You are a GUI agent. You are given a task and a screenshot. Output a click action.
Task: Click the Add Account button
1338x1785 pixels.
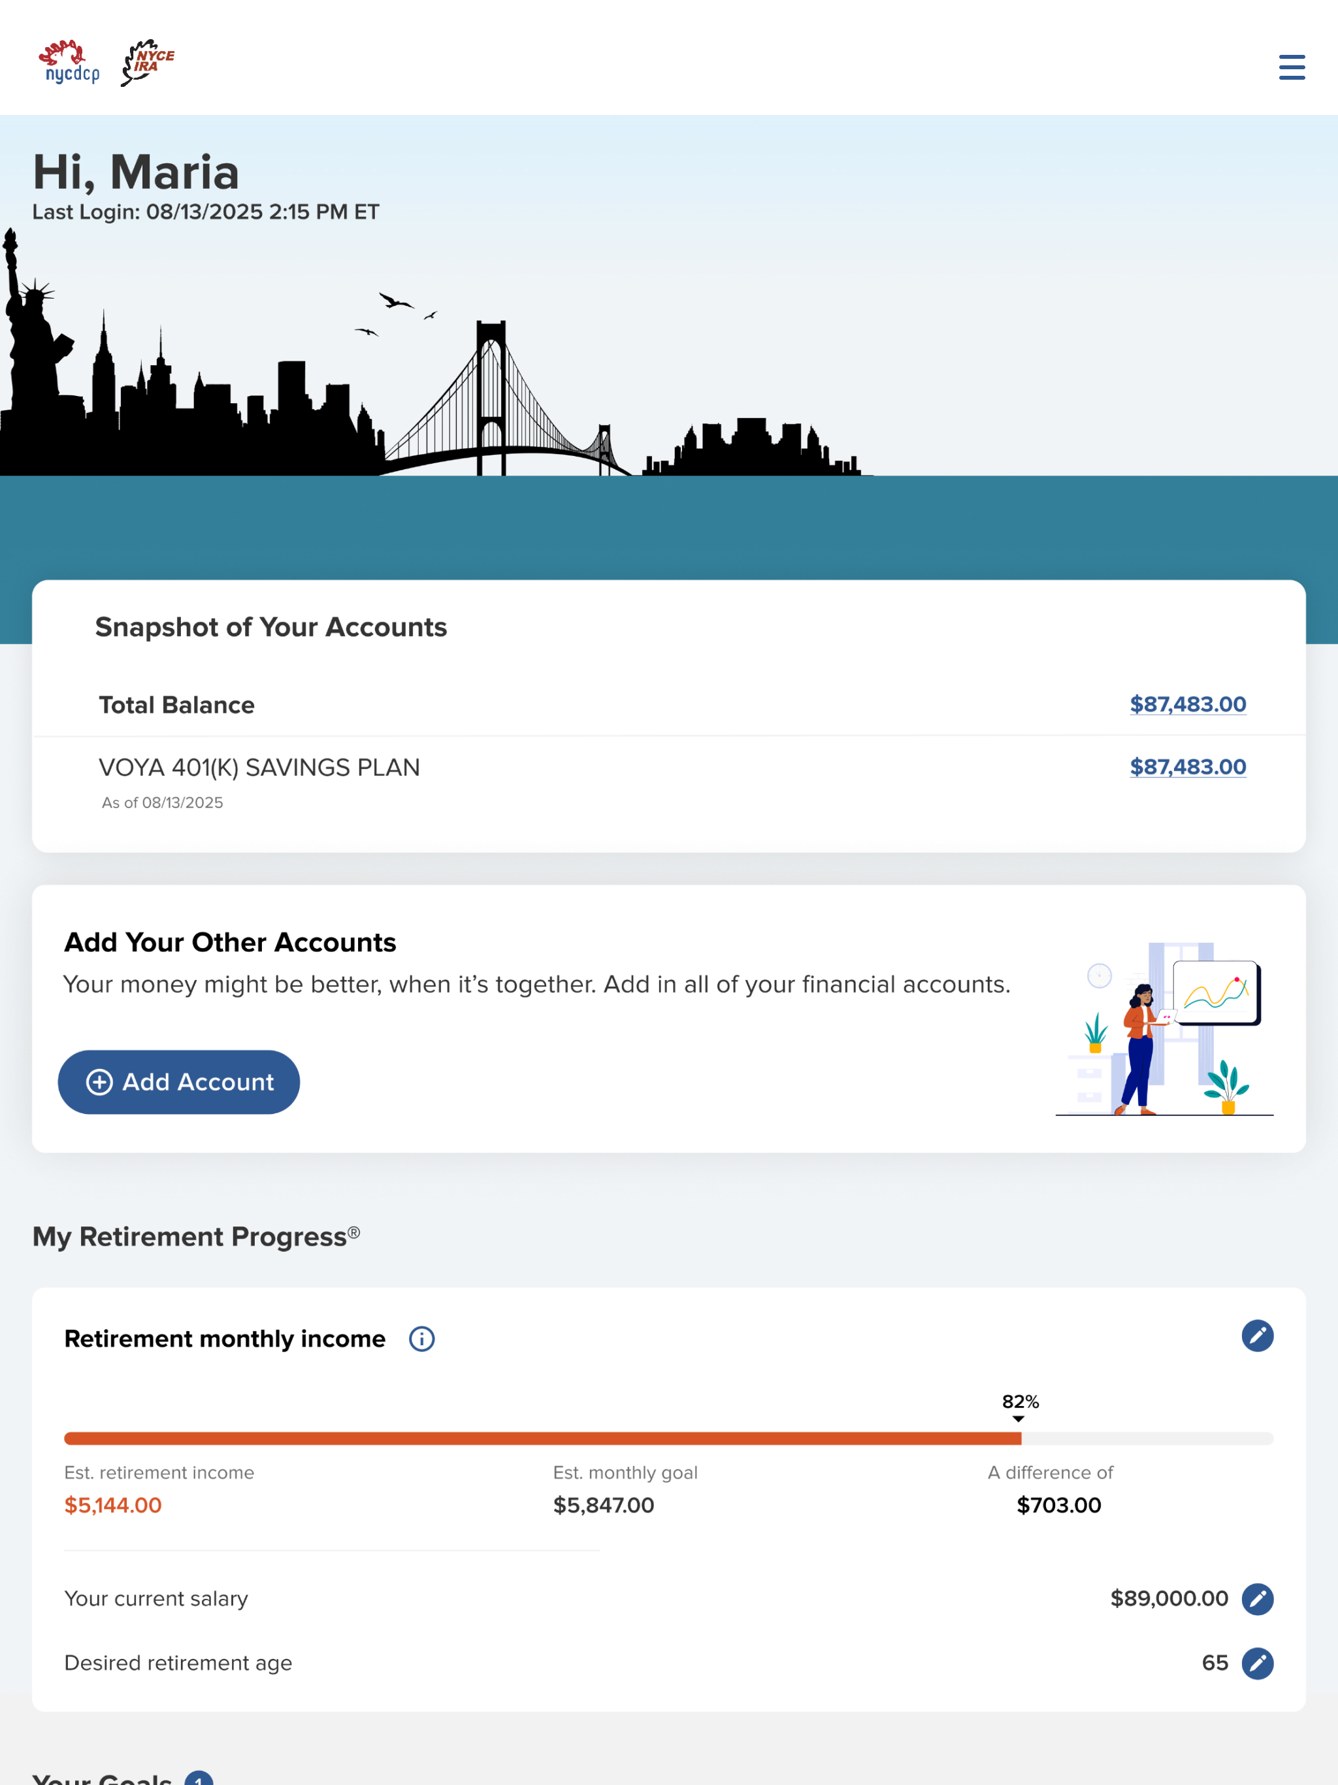[178, 1082]
